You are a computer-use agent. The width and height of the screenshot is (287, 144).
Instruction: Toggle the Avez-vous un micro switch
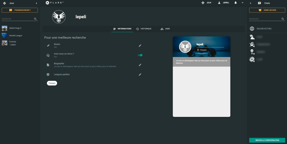[140, 55]
